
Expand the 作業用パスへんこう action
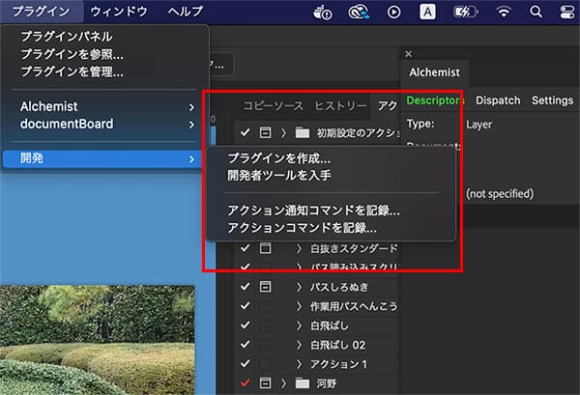point(300,306)
